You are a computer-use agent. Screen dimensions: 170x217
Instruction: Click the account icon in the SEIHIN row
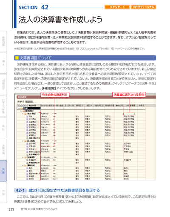27,171
